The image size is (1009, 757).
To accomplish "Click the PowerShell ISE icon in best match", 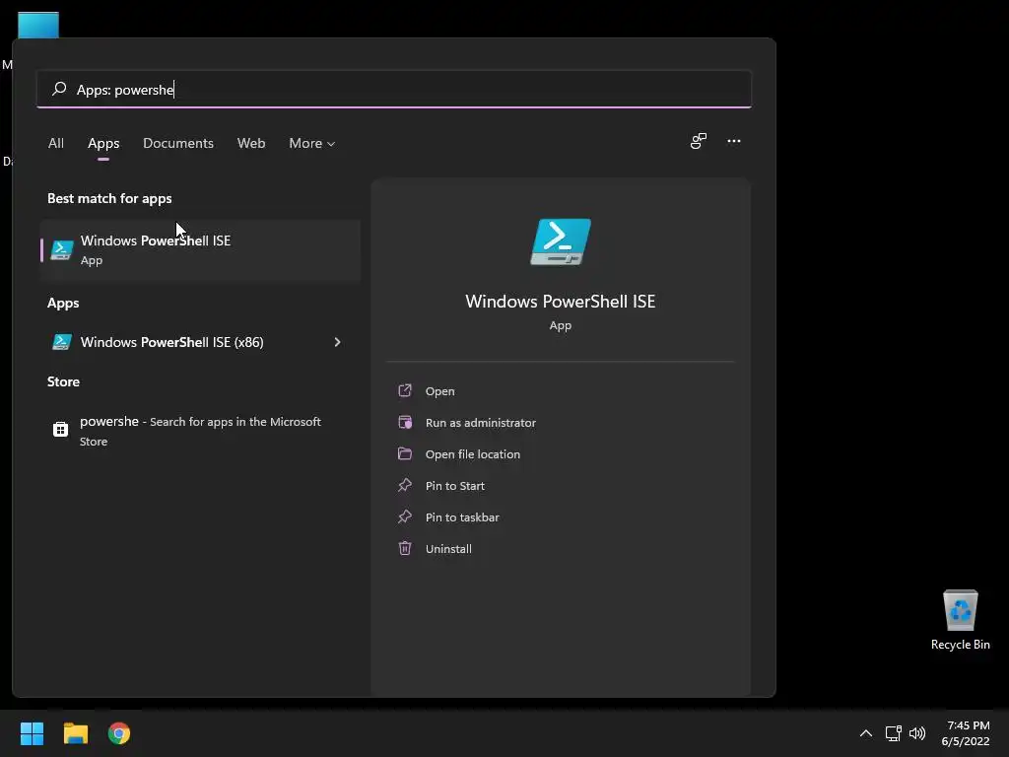I will tap(62, 249).
